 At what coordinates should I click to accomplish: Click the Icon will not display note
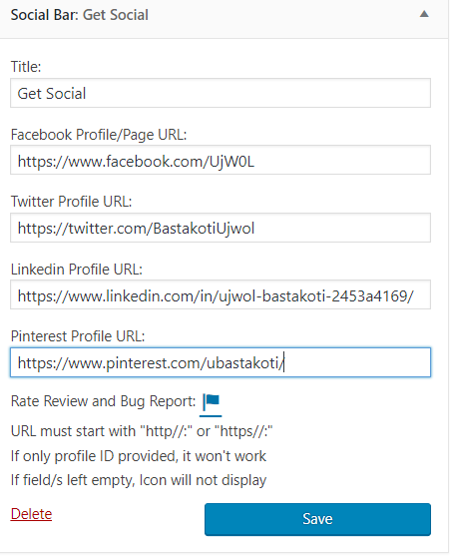(139, 480)
